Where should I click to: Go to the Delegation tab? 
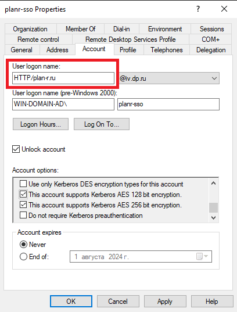tap(211, 50)
